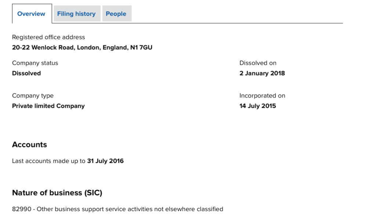Image resolution: width=376 pixels, height=218 pixels.
Task: Click the 14 July 2015 incorporation date
Action: coord(258,106)
